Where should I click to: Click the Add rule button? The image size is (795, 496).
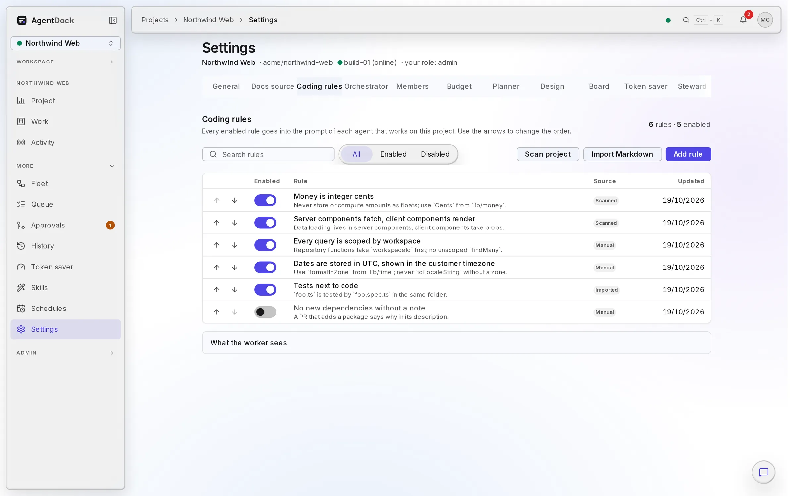(x=688, y=154)
